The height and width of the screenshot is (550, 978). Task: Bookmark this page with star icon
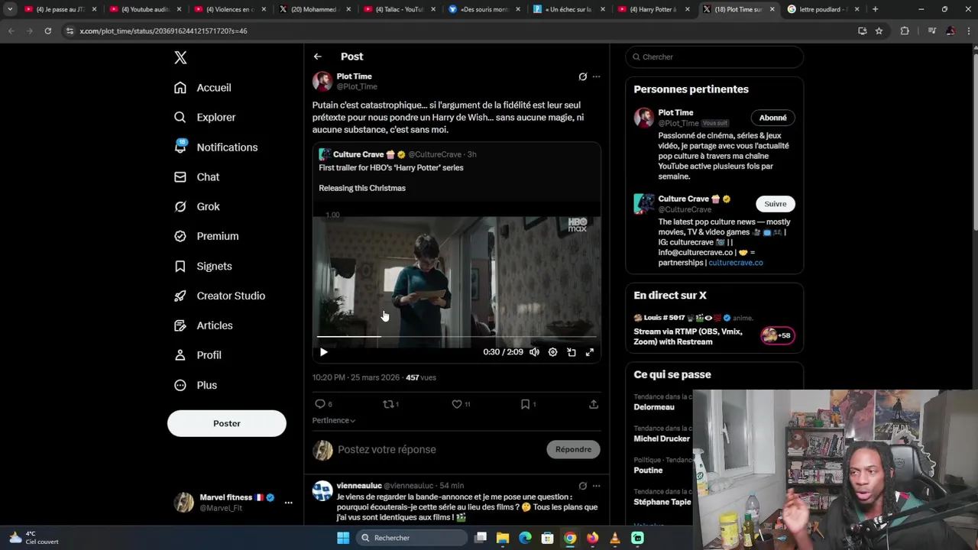[879, 31]
